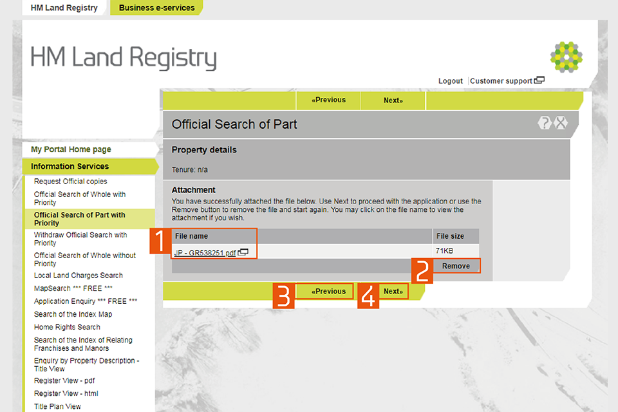Screen dimensions: 618x412
Task: Expand the Information Services menu section
Action: [x=70, y=166]
